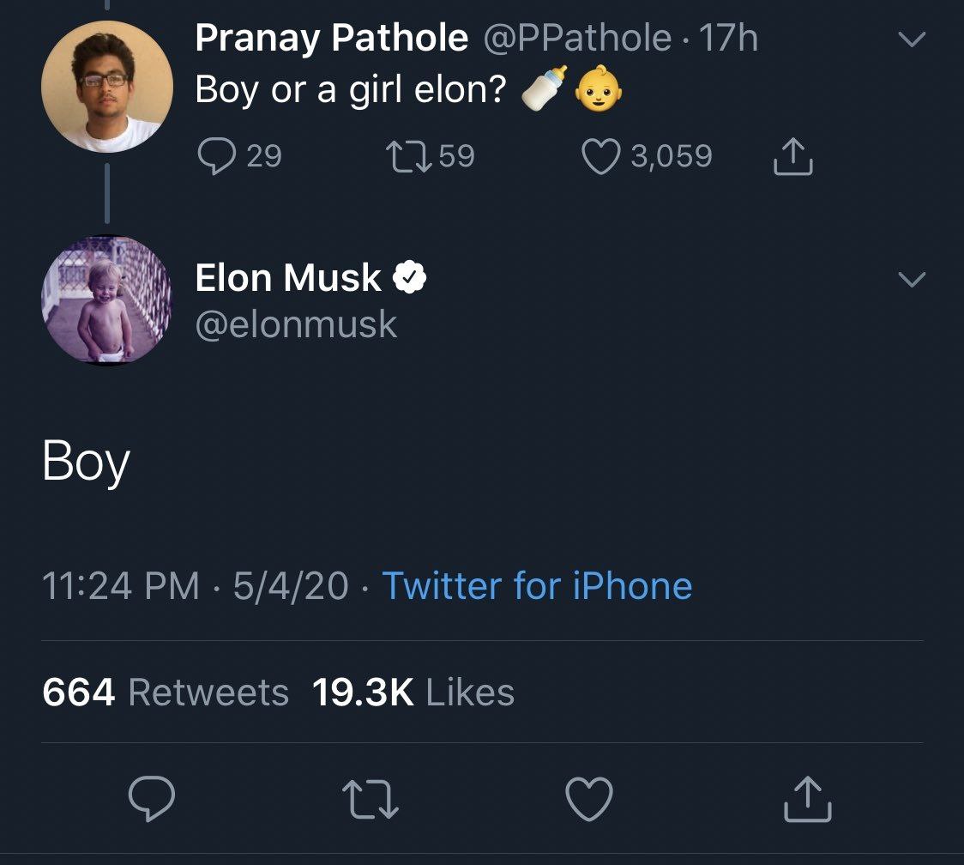Reply to Pranay Pathole's tweet with 29 replies
964x865 pixels.
click(216, 156)
